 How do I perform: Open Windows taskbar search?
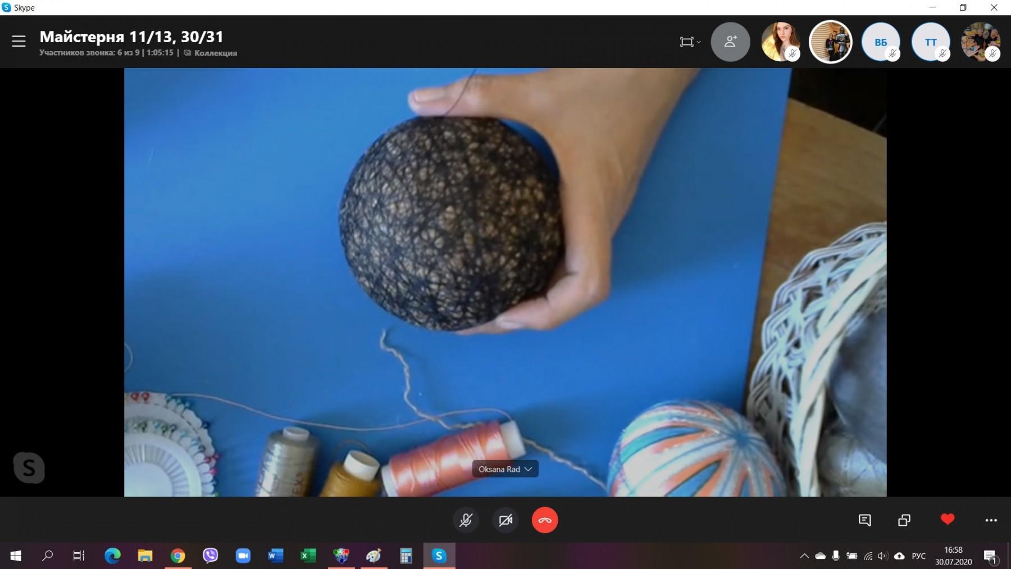click(47, 556)
